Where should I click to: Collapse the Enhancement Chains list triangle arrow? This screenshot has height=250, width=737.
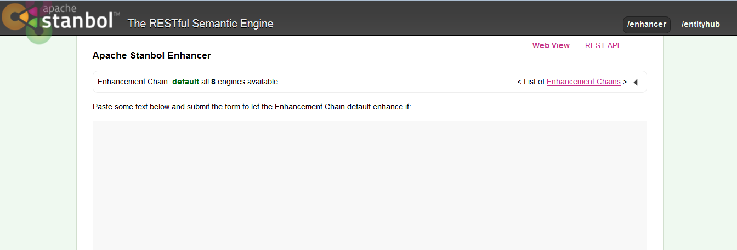[x=636, y=82]
